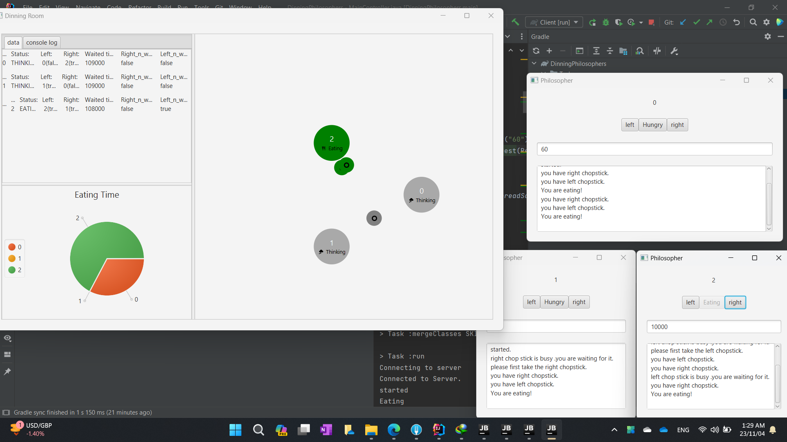
Task: Open Client [run] configuration dropdown
Action: point(576,23)
